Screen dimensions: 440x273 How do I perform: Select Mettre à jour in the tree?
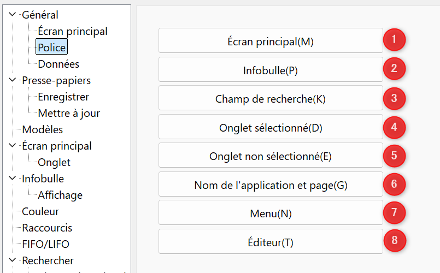[x=69, y=113]
